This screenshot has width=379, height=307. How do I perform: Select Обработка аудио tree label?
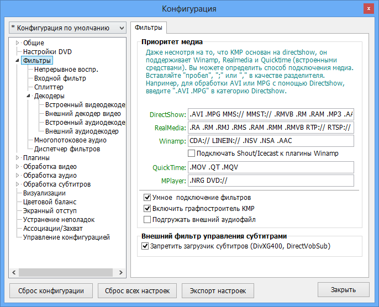(x=50, y=176)
